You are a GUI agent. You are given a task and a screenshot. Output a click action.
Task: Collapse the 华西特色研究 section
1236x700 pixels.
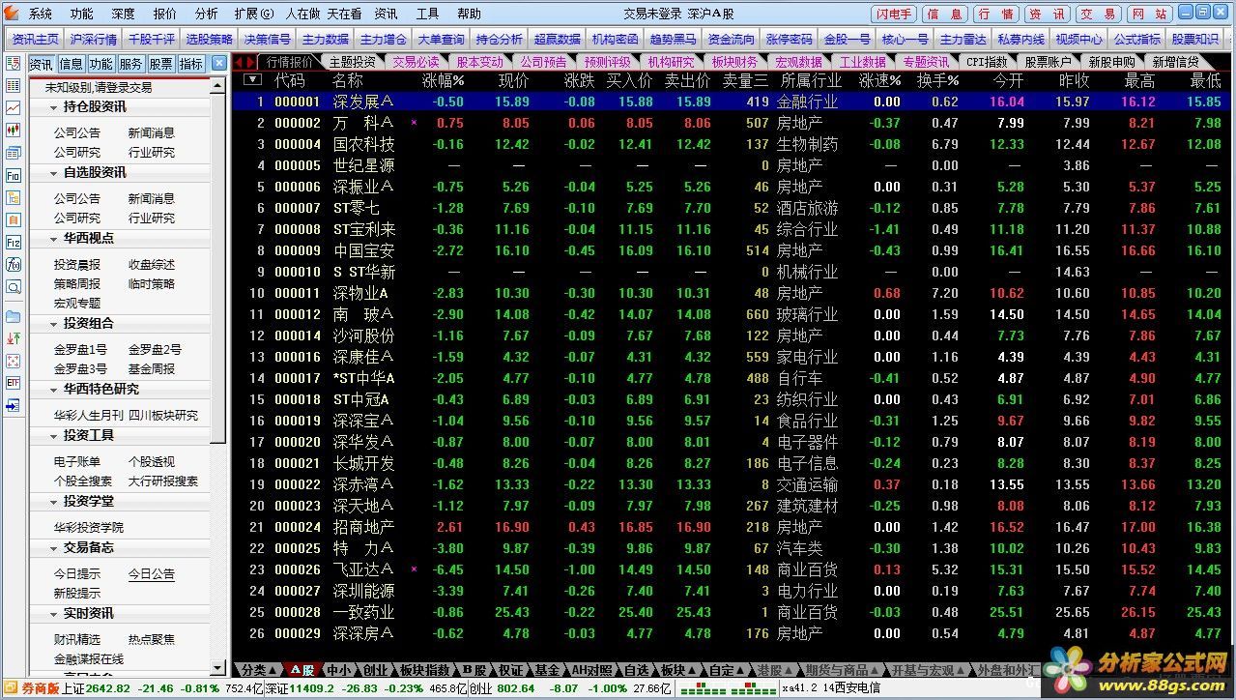click(54, 390)
